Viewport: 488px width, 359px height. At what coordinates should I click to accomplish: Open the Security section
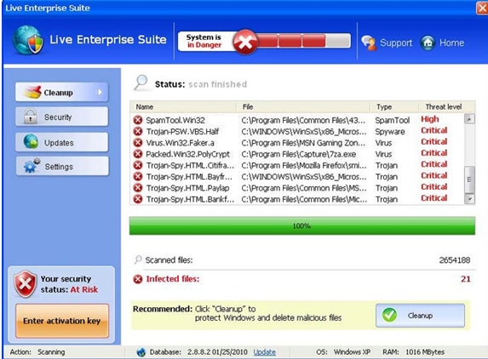[x=62, y=117]
